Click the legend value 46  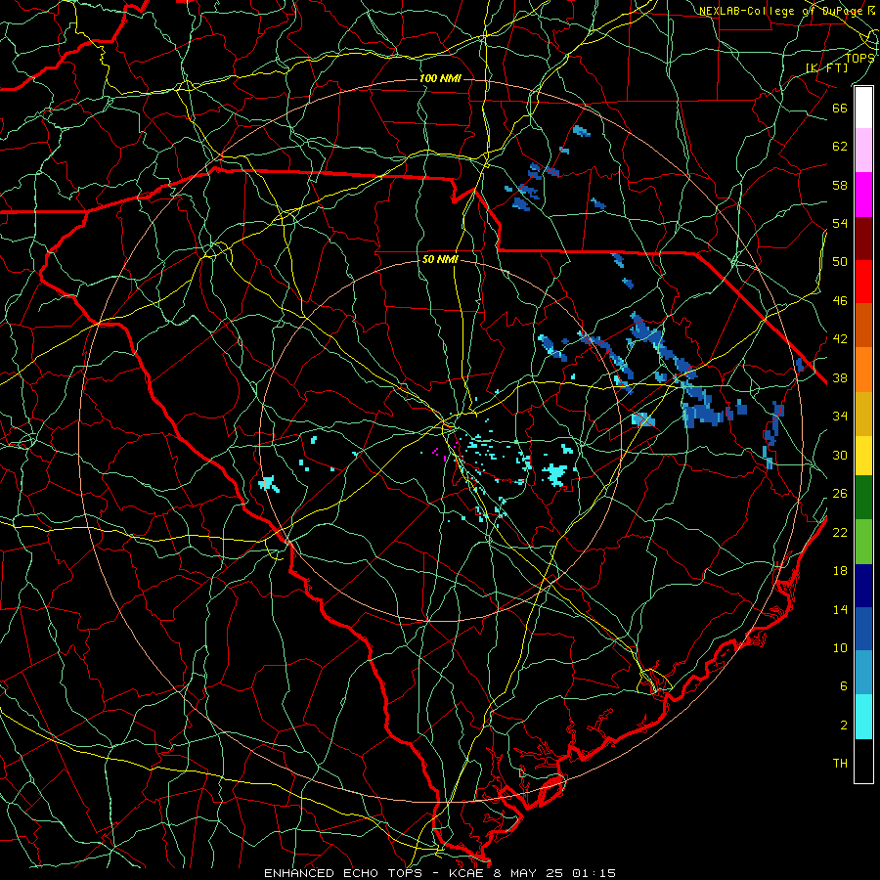[x=840, y=301]
